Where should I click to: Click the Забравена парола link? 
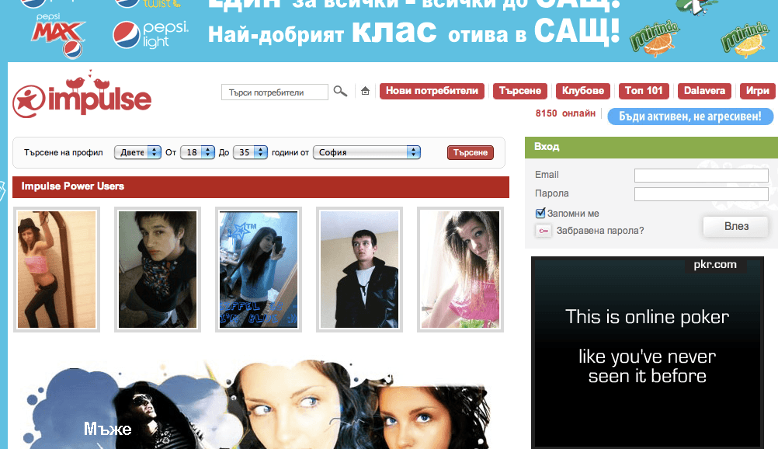click(596, 231)
